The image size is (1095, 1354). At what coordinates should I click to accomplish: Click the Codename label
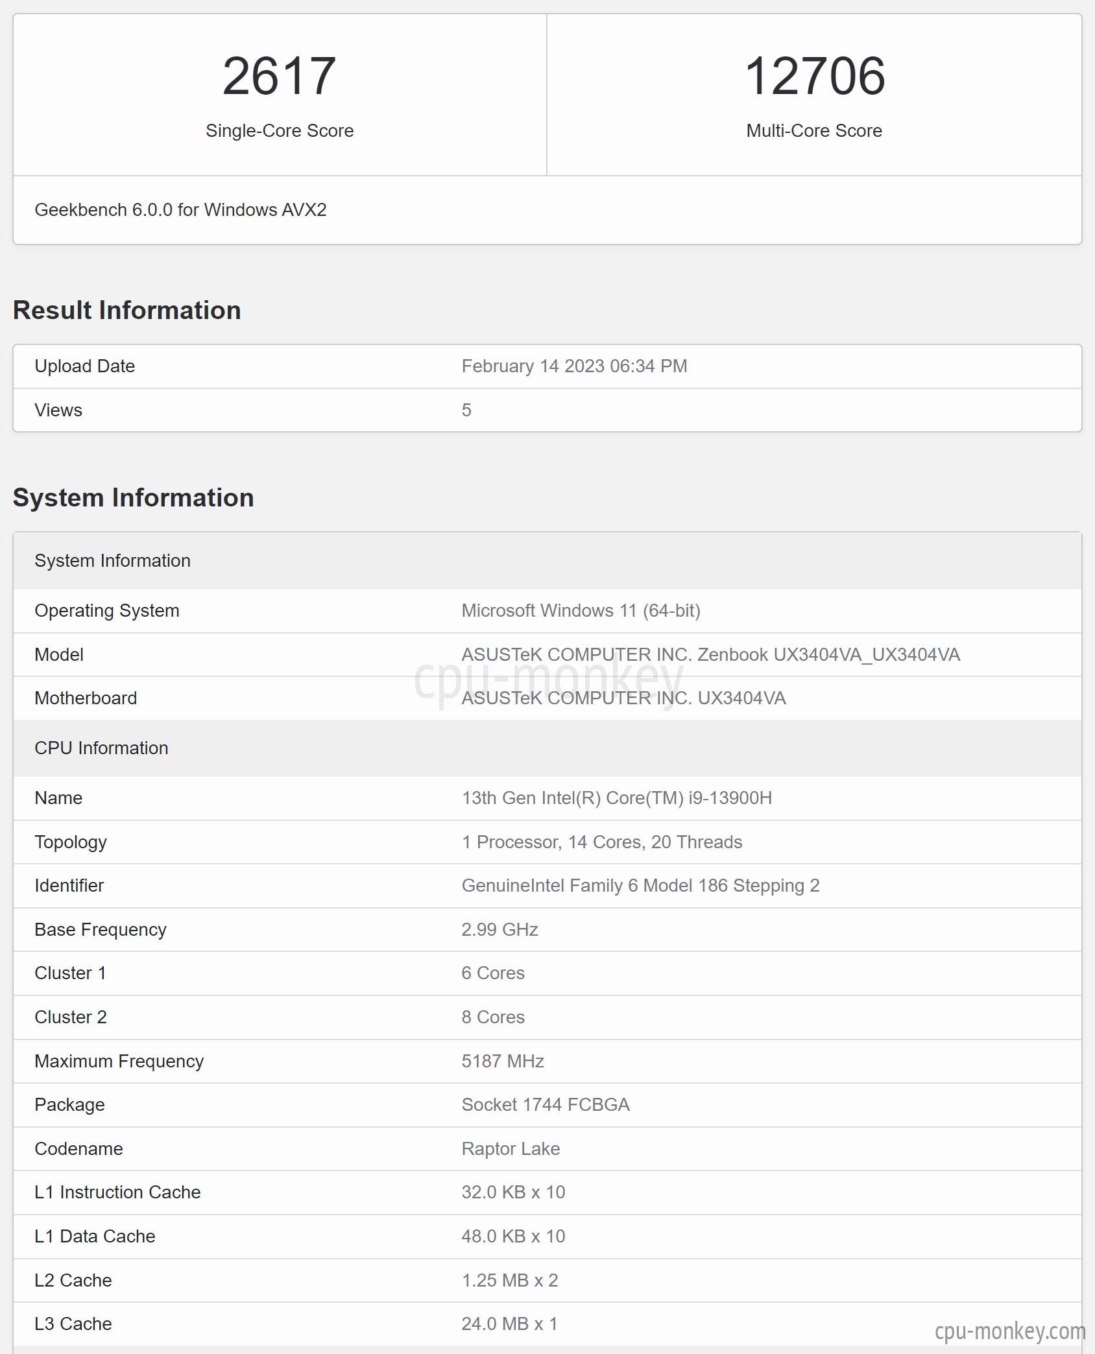point(78,1148)
